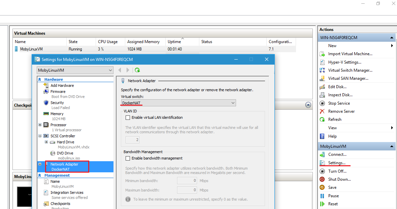
Task: Collapse the SCSI Controller tree node
Action: pyautogui.click(x=40, y=136)
